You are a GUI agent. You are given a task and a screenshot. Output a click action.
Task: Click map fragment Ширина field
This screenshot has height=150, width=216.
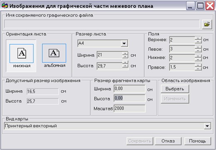coord(130,88)
